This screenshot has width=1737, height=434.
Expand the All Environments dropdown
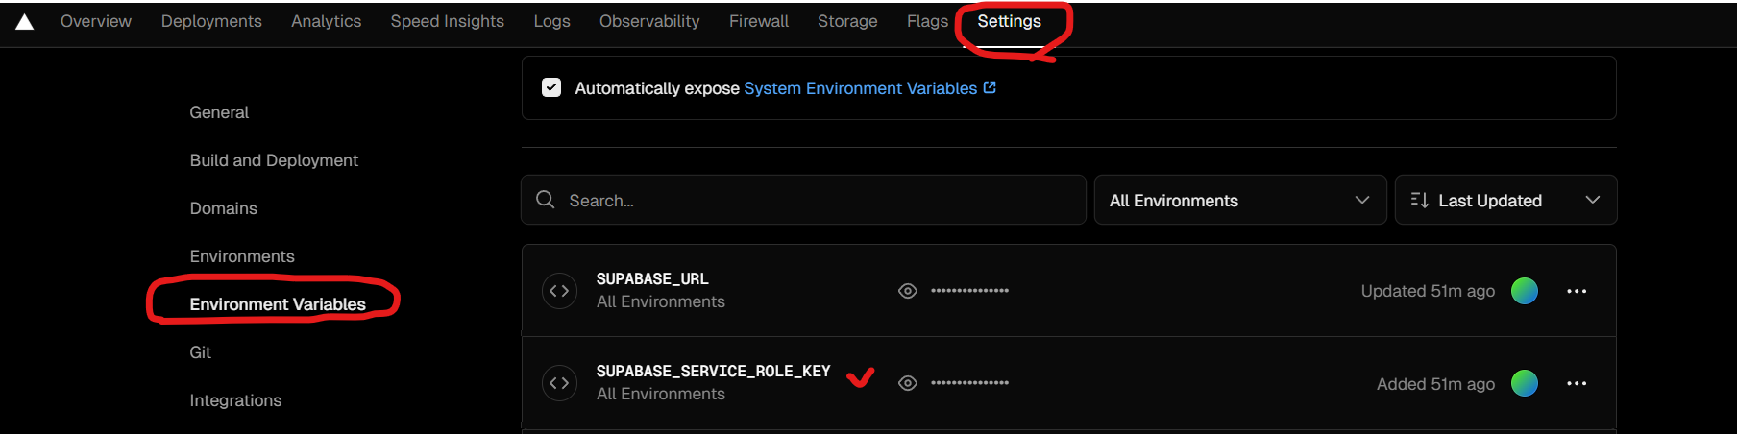[1239, 200]
